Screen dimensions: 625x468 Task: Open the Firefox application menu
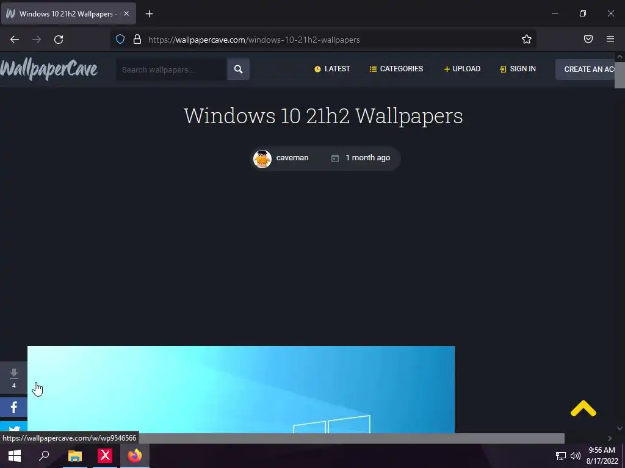610,39
